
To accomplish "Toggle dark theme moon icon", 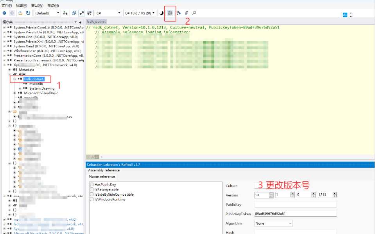I will (161, 13).
